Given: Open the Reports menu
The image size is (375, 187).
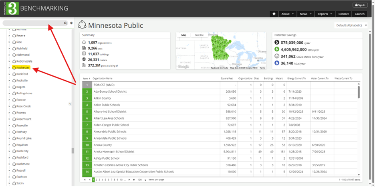Looking at the screenshot, I should 324,14.
